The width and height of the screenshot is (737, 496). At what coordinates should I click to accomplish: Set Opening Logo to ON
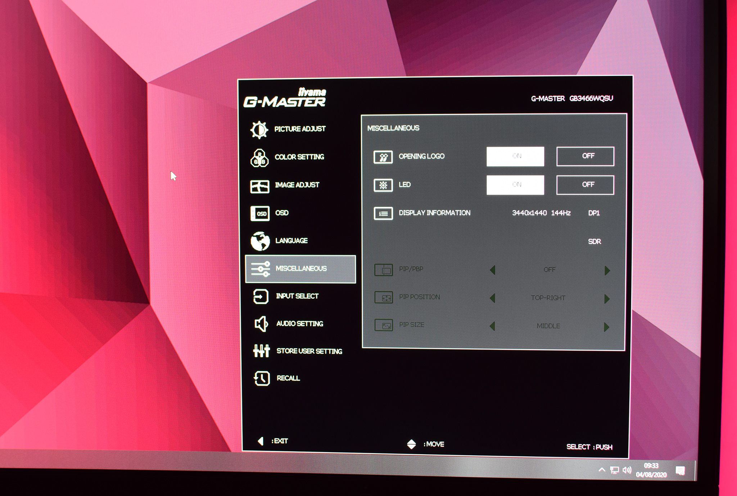(x=515, y=156)
